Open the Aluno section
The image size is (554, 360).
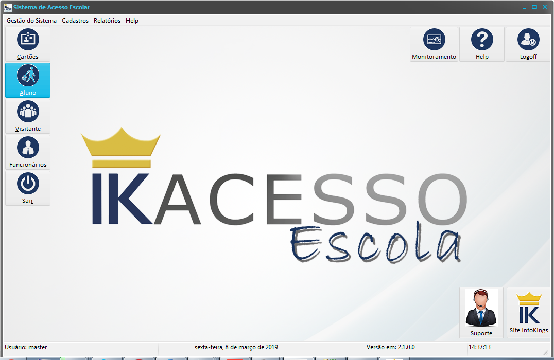27,80
